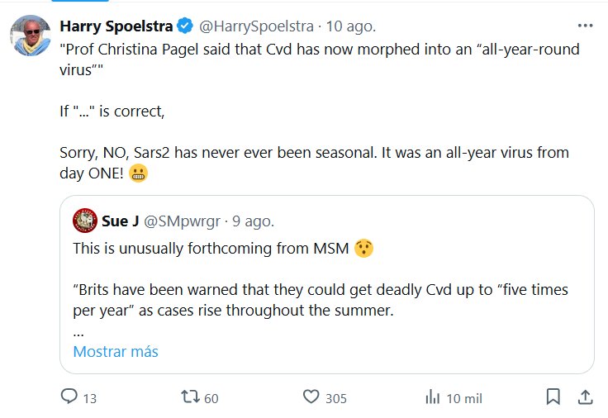Like the tweet with the heart icon
Viewport: 608px width, 418px height.
[311, 397]
